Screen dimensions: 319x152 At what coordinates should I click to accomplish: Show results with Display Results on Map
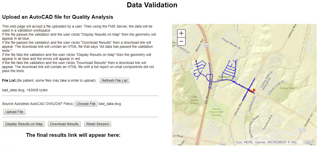[24, 124]
